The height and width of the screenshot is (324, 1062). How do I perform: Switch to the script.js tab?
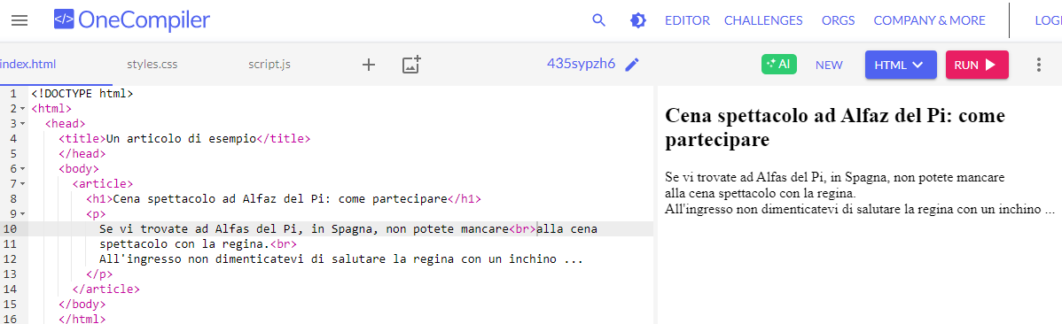pos(269,65)
